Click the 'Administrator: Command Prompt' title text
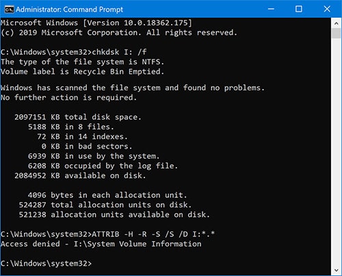This screenshot has width=342, height=276. pos(69,10)
